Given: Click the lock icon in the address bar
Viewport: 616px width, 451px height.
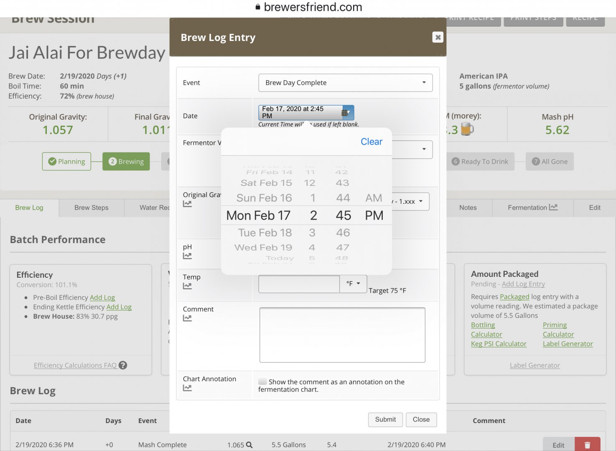Looking at the screenshot, I should 258,7.
